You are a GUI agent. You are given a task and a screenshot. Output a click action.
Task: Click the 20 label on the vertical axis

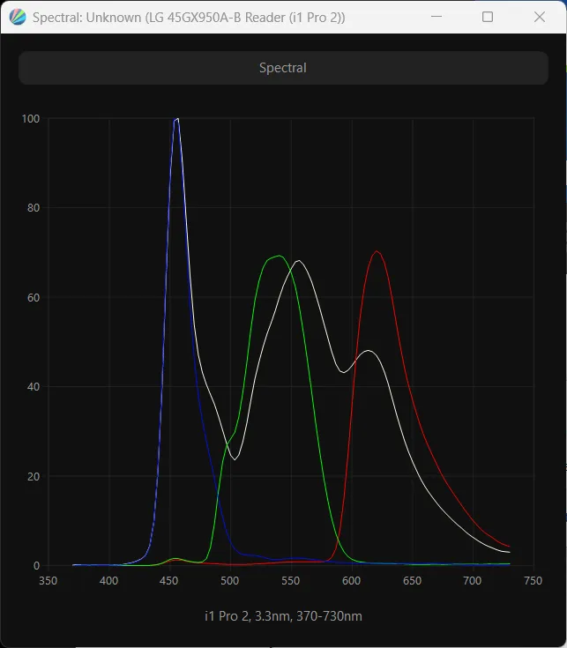(x=34, y=476)
